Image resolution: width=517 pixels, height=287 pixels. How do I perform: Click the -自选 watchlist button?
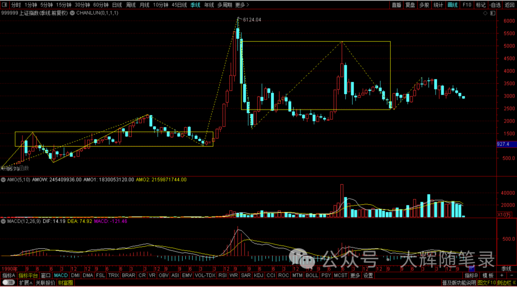tap(495, 5)
